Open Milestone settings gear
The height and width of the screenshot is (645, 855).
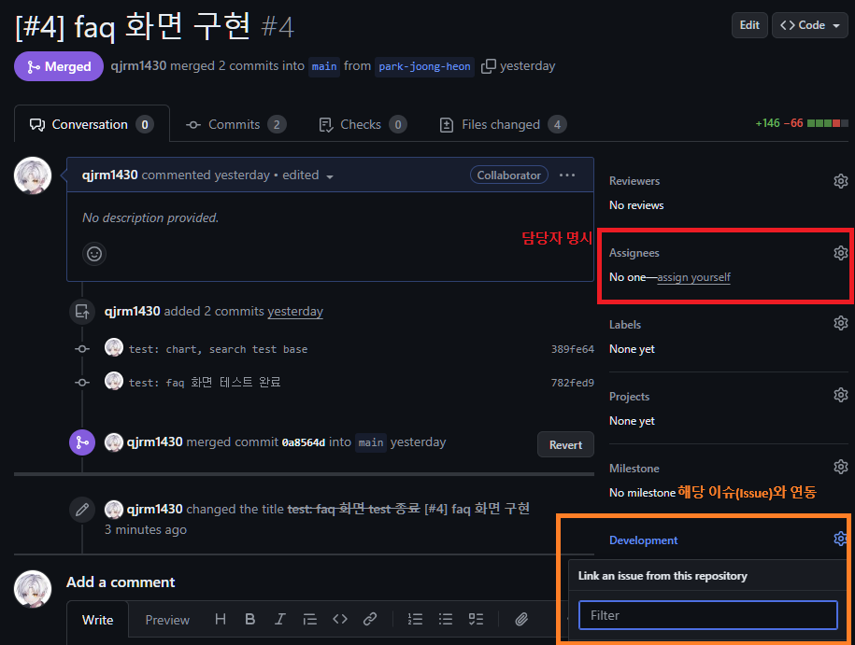pyautogui.click(x=840, y=467)
